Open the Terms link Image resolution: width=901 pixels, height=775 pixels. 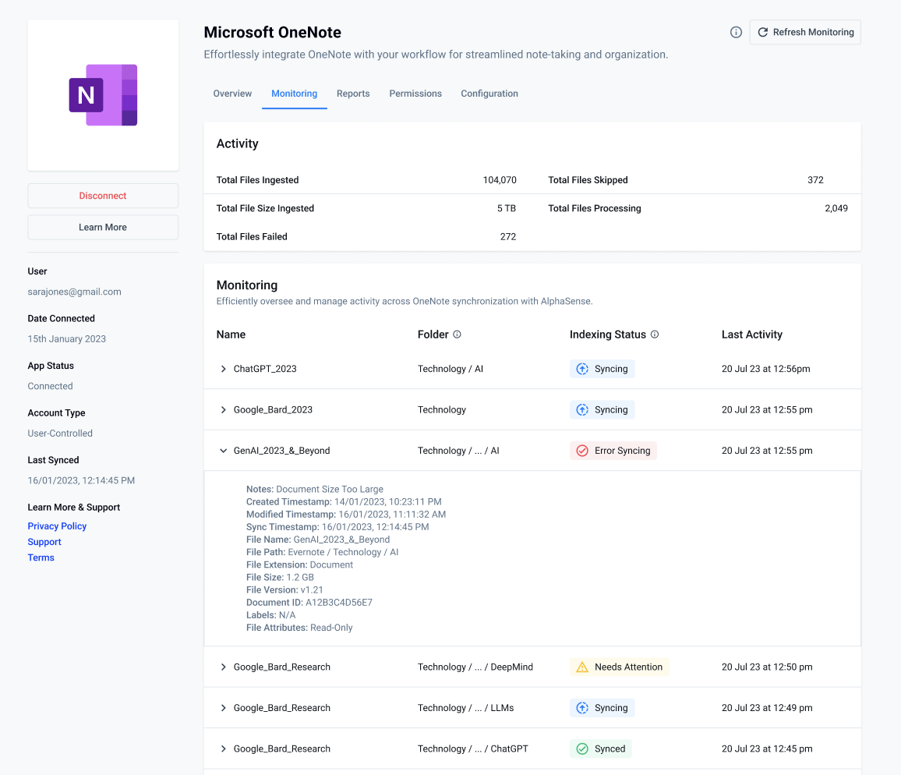point(41,557)
